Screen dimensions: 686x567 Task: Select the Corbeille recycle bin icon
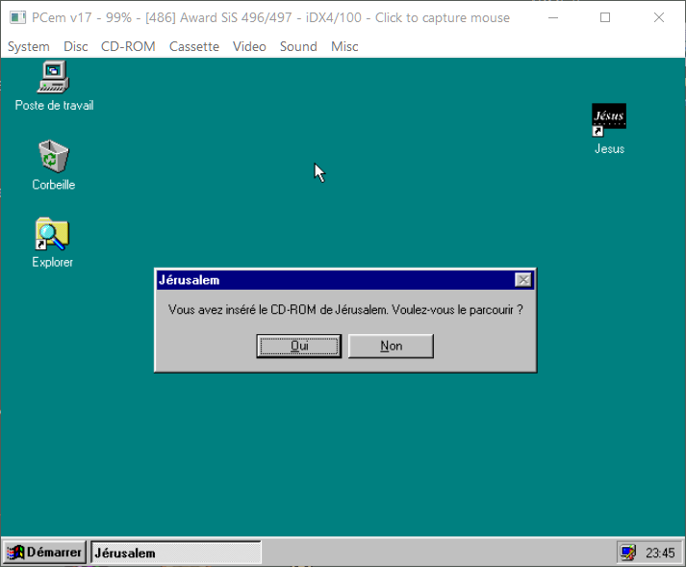53,155
